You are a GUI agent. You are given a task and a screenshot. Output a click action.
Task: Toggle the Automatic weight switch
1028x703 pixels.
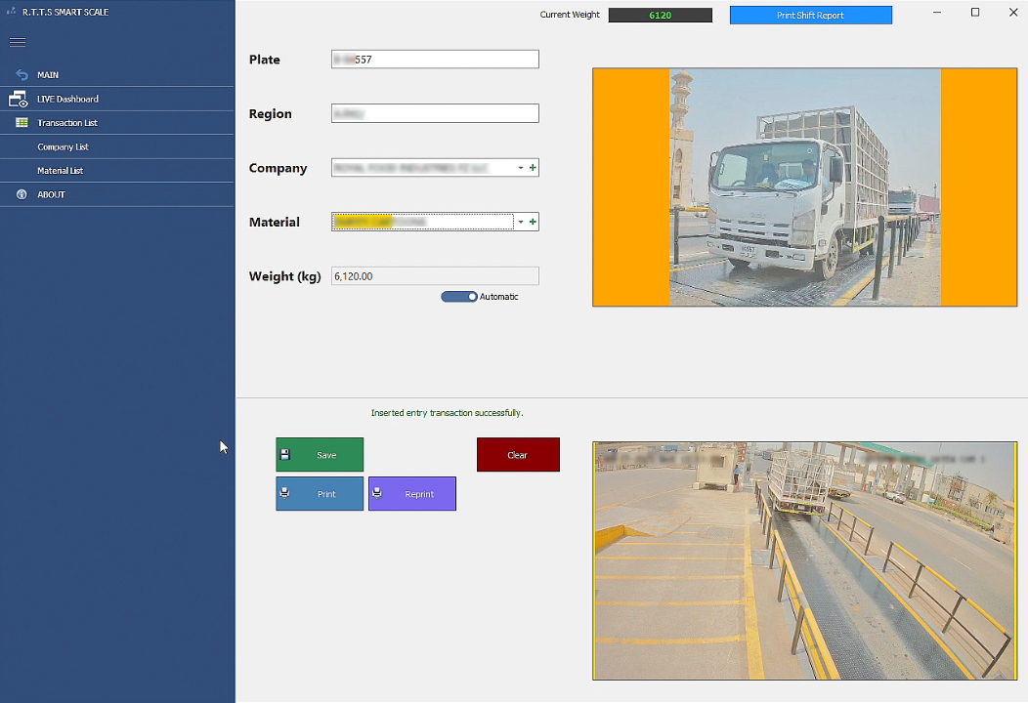(459, 297)
